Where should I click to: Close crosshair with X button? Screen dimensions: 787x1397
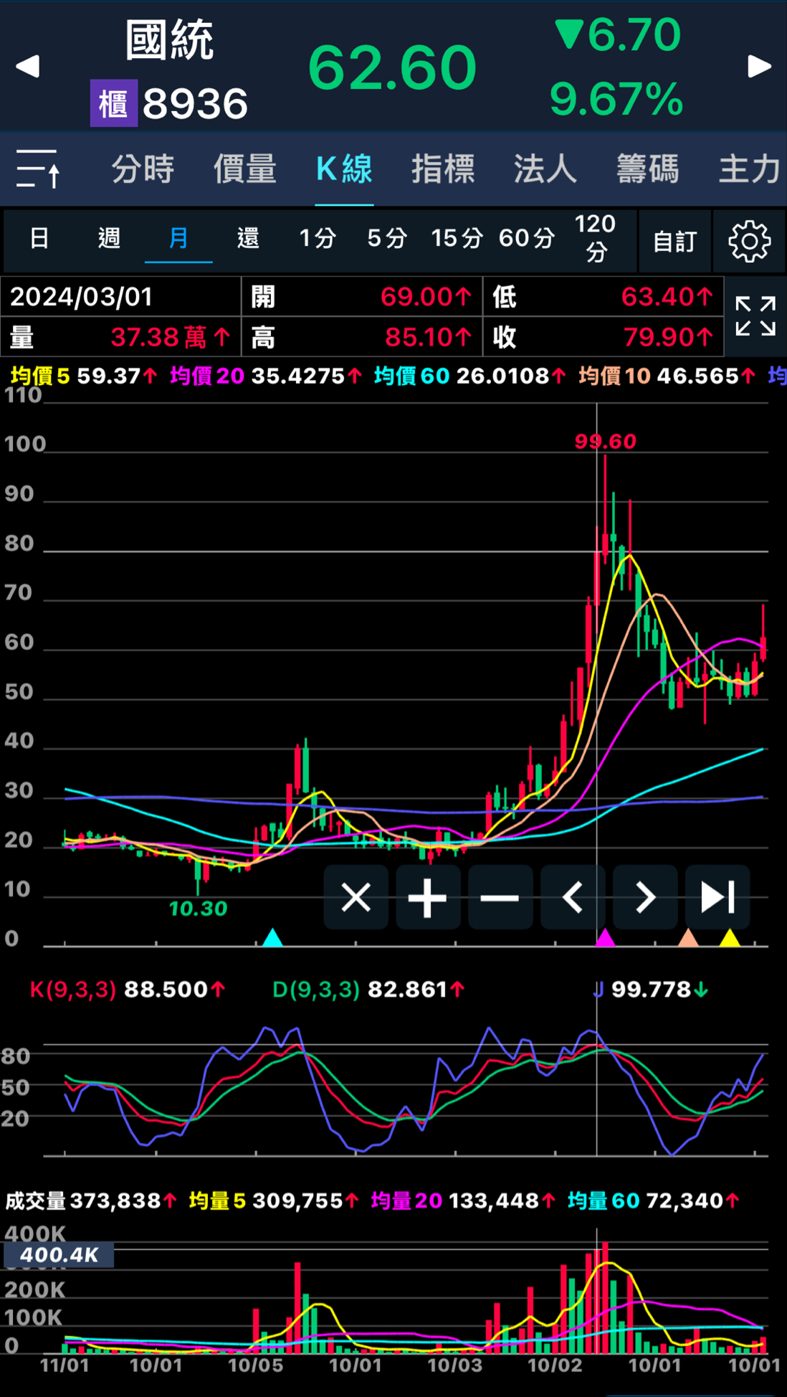[x=356, y=897]
